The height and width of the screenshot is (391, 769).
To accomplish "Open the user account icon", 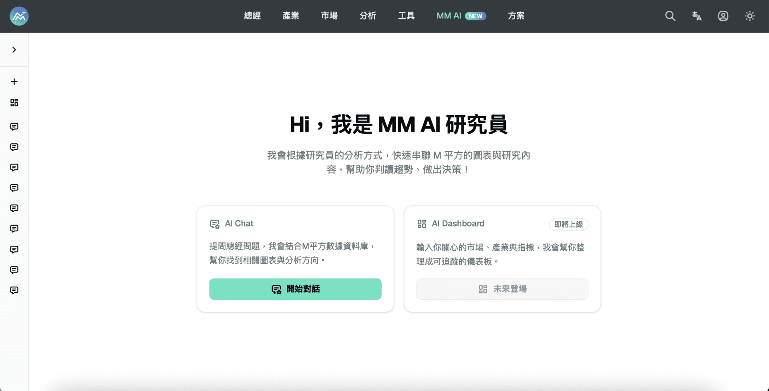I will point(723,16).
